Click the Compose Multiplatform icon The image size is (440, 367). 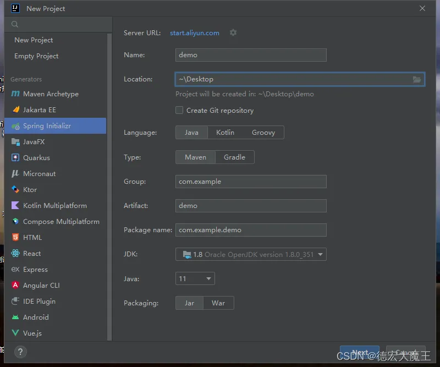pos(15,221)
